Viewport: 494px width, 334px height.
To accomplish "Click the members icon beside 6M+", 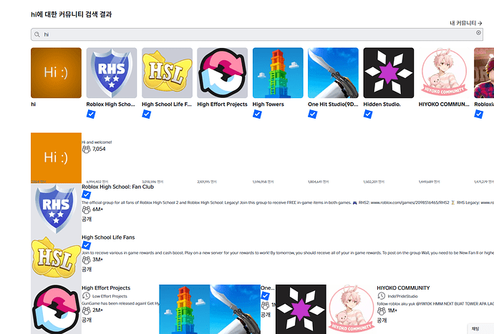I will tap(86, 210).
